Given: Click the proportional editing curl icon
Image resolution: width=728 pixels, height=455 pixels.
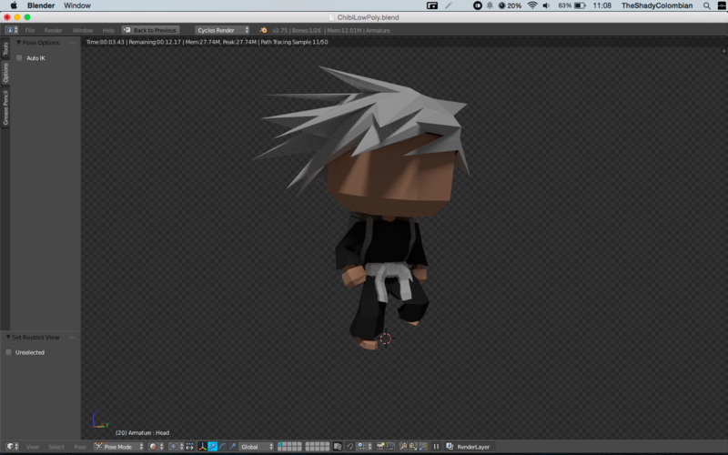Looking at the screenshot, I should [350, 447].
